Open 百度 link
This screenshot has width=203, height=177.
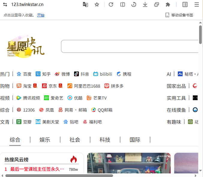[24, 74]
